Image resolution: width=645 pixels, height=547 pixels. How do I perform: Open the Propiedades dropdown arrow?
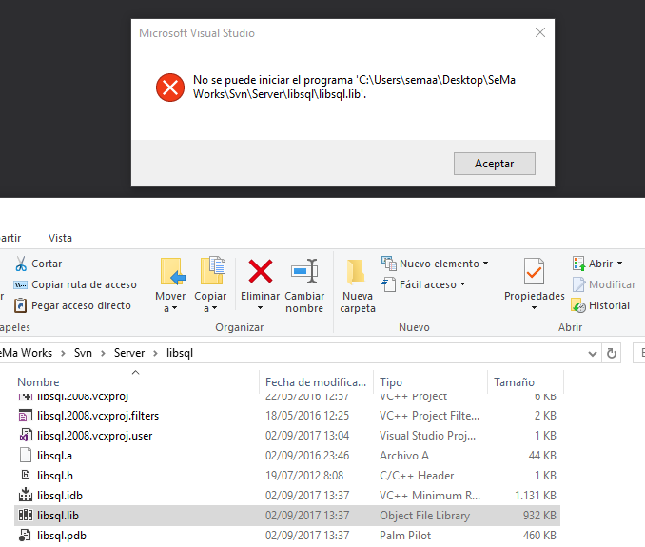point(534,307)
